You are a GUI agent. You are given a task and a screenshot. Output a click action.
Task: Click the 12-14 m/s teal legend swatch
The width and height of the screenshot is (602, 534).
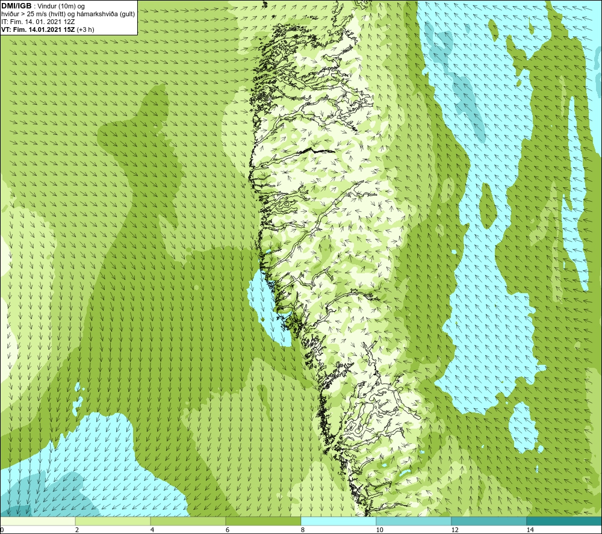pyautogui.click(x=489, y=521)
